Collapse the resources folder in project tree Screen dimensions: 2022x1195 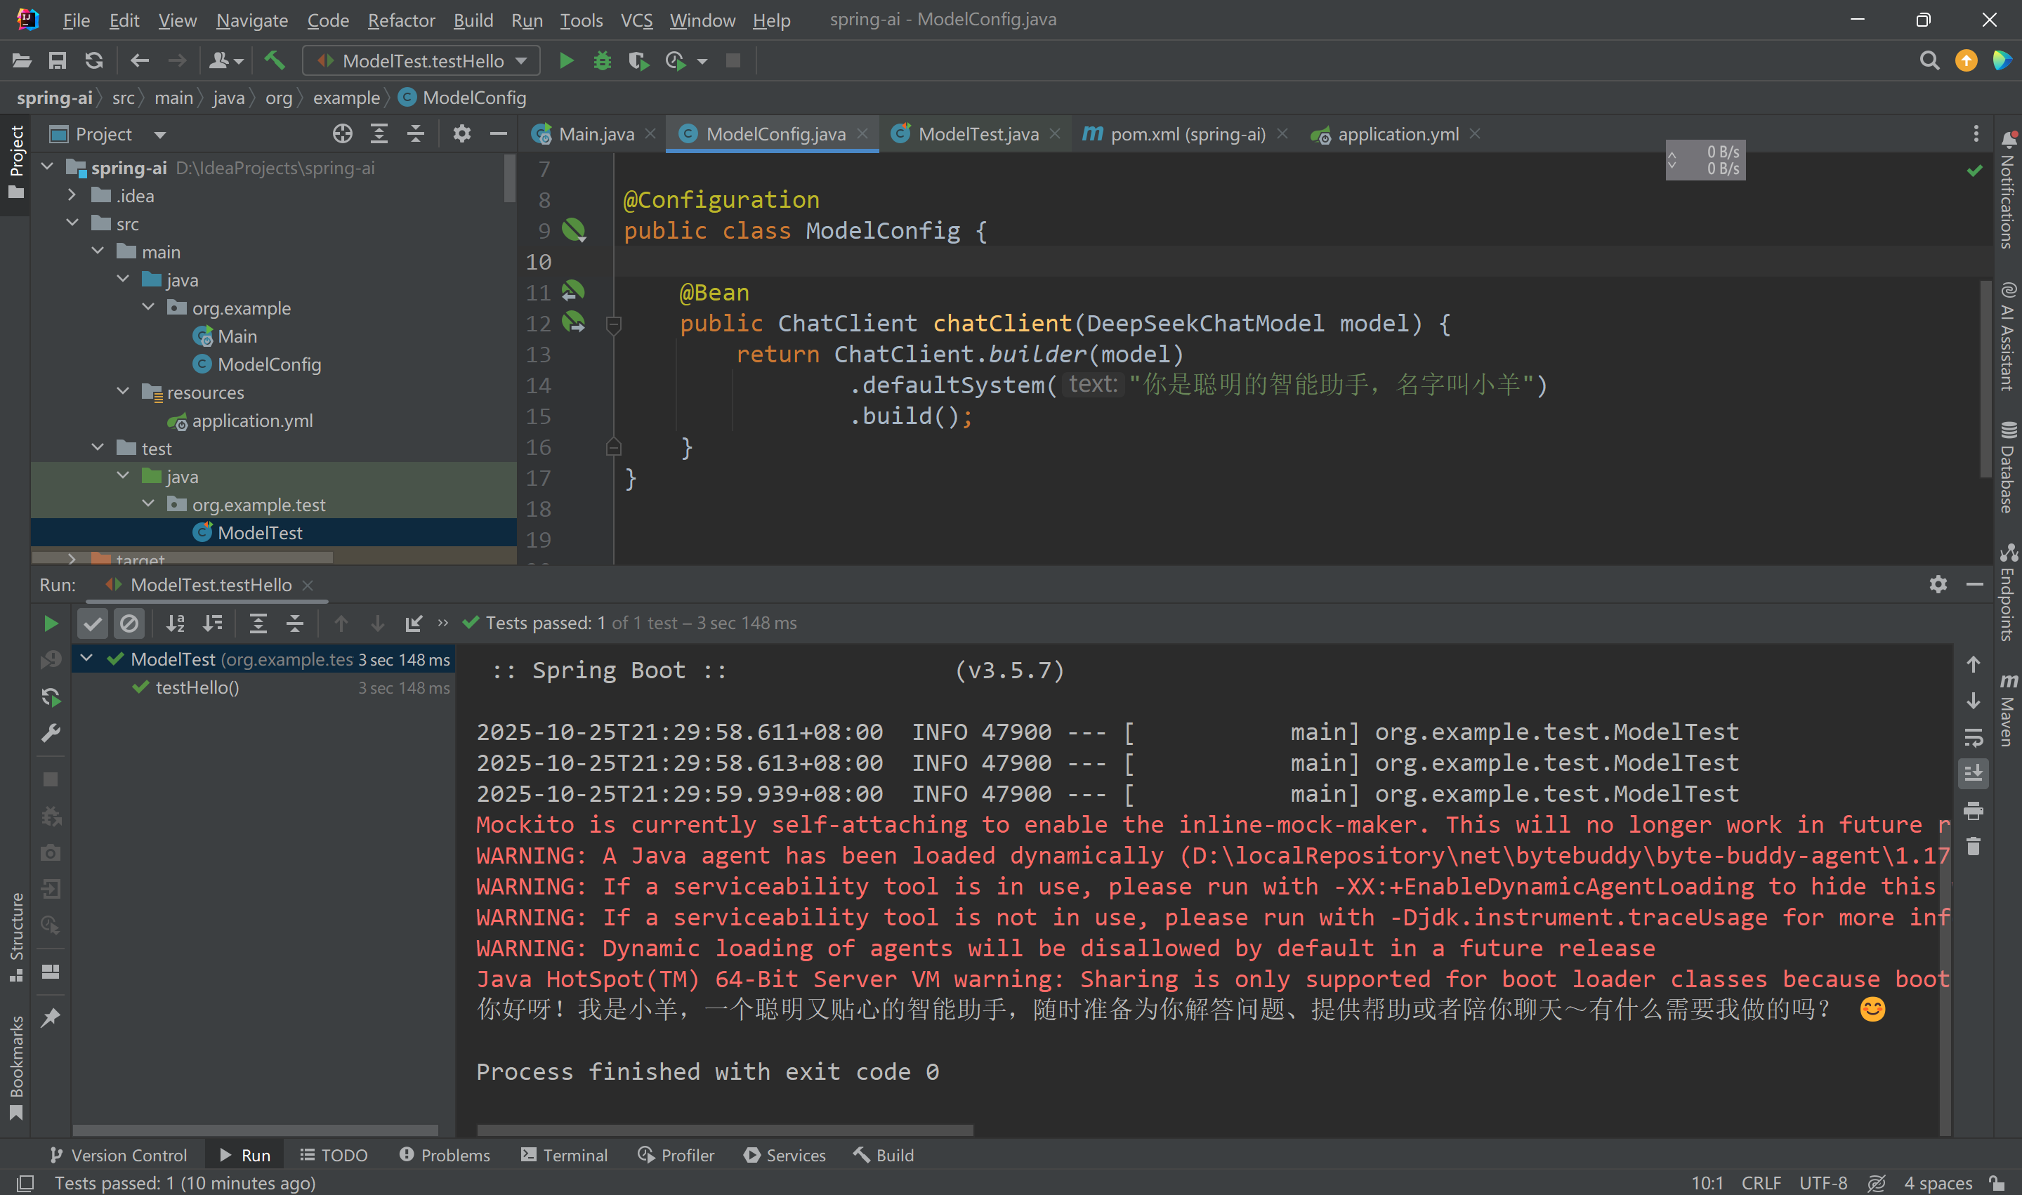[123, 392]
